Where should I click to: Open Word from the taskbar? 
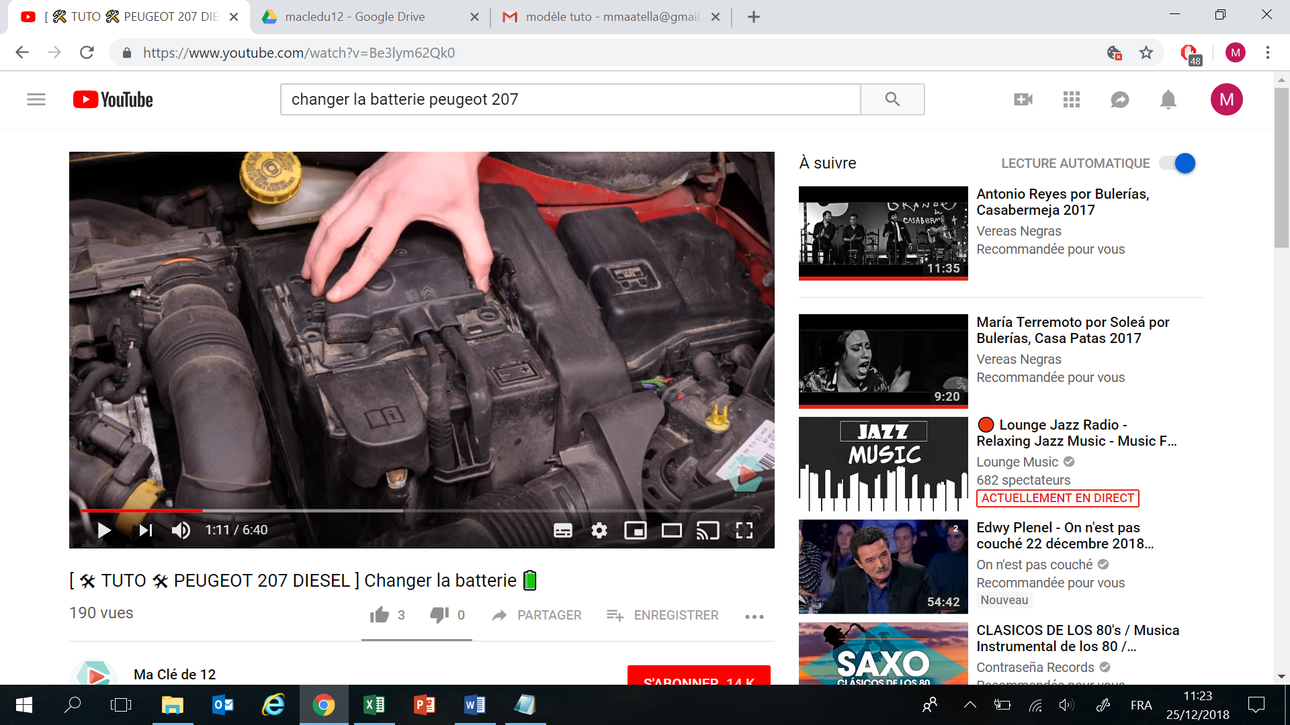(x=475, y=705)
